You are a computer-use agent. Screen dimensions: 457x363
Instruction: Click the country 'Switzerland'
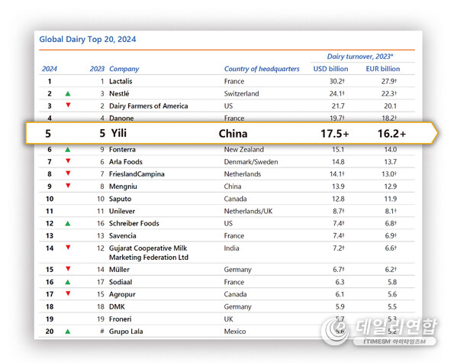coord(242,94)
